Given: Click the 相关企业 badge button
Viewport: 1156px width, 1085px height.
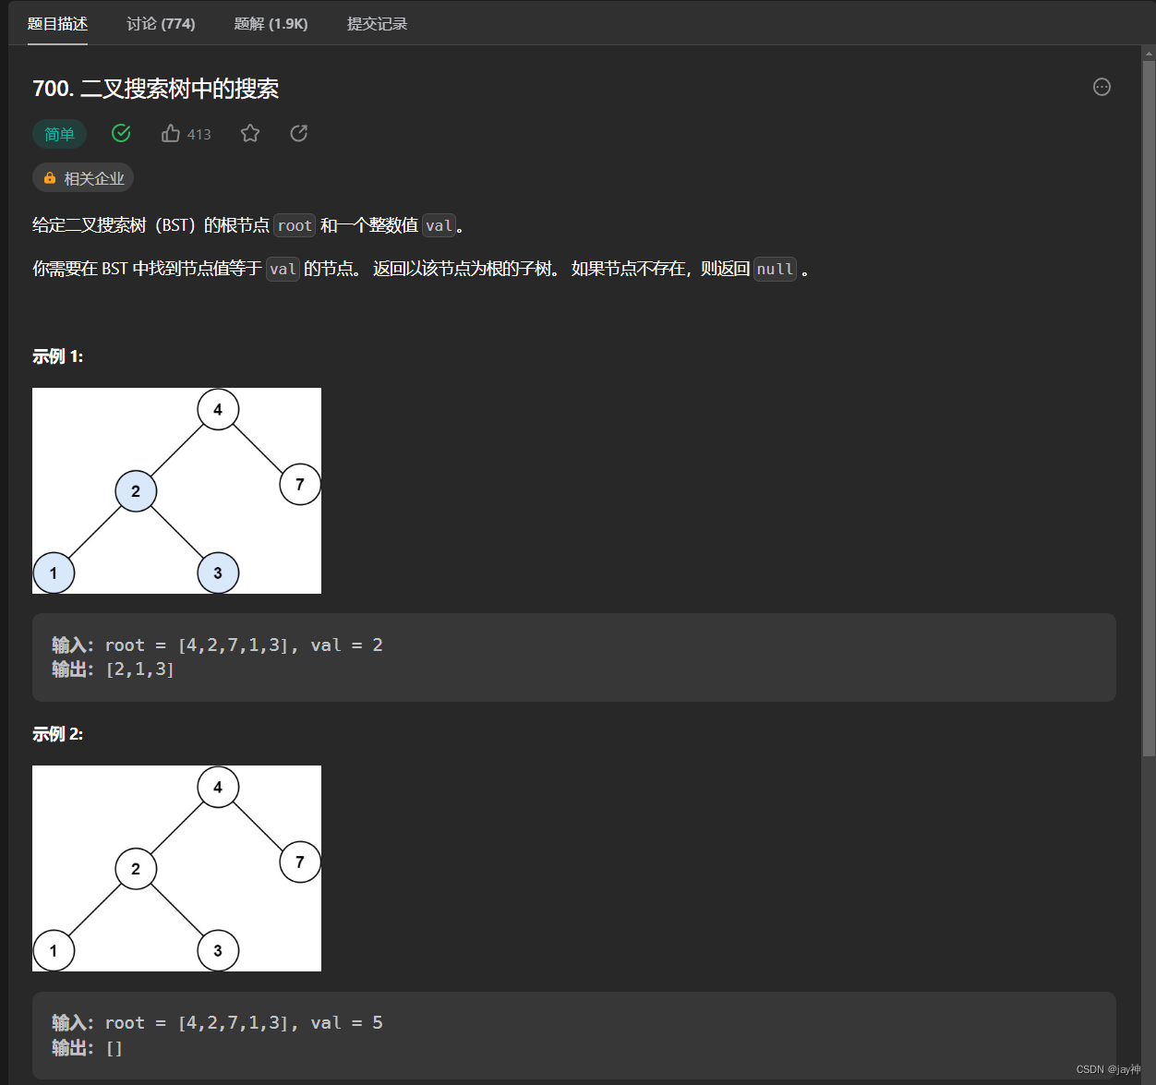Looking at the screenshot, I should tap(83, 177).
